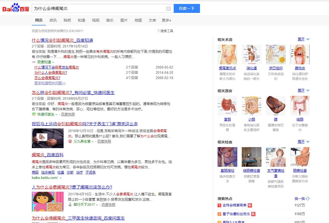Click the red rank 1 badge in 搜索热点
This screenshot has width=329, height=223.
click(x=219, y=205)
